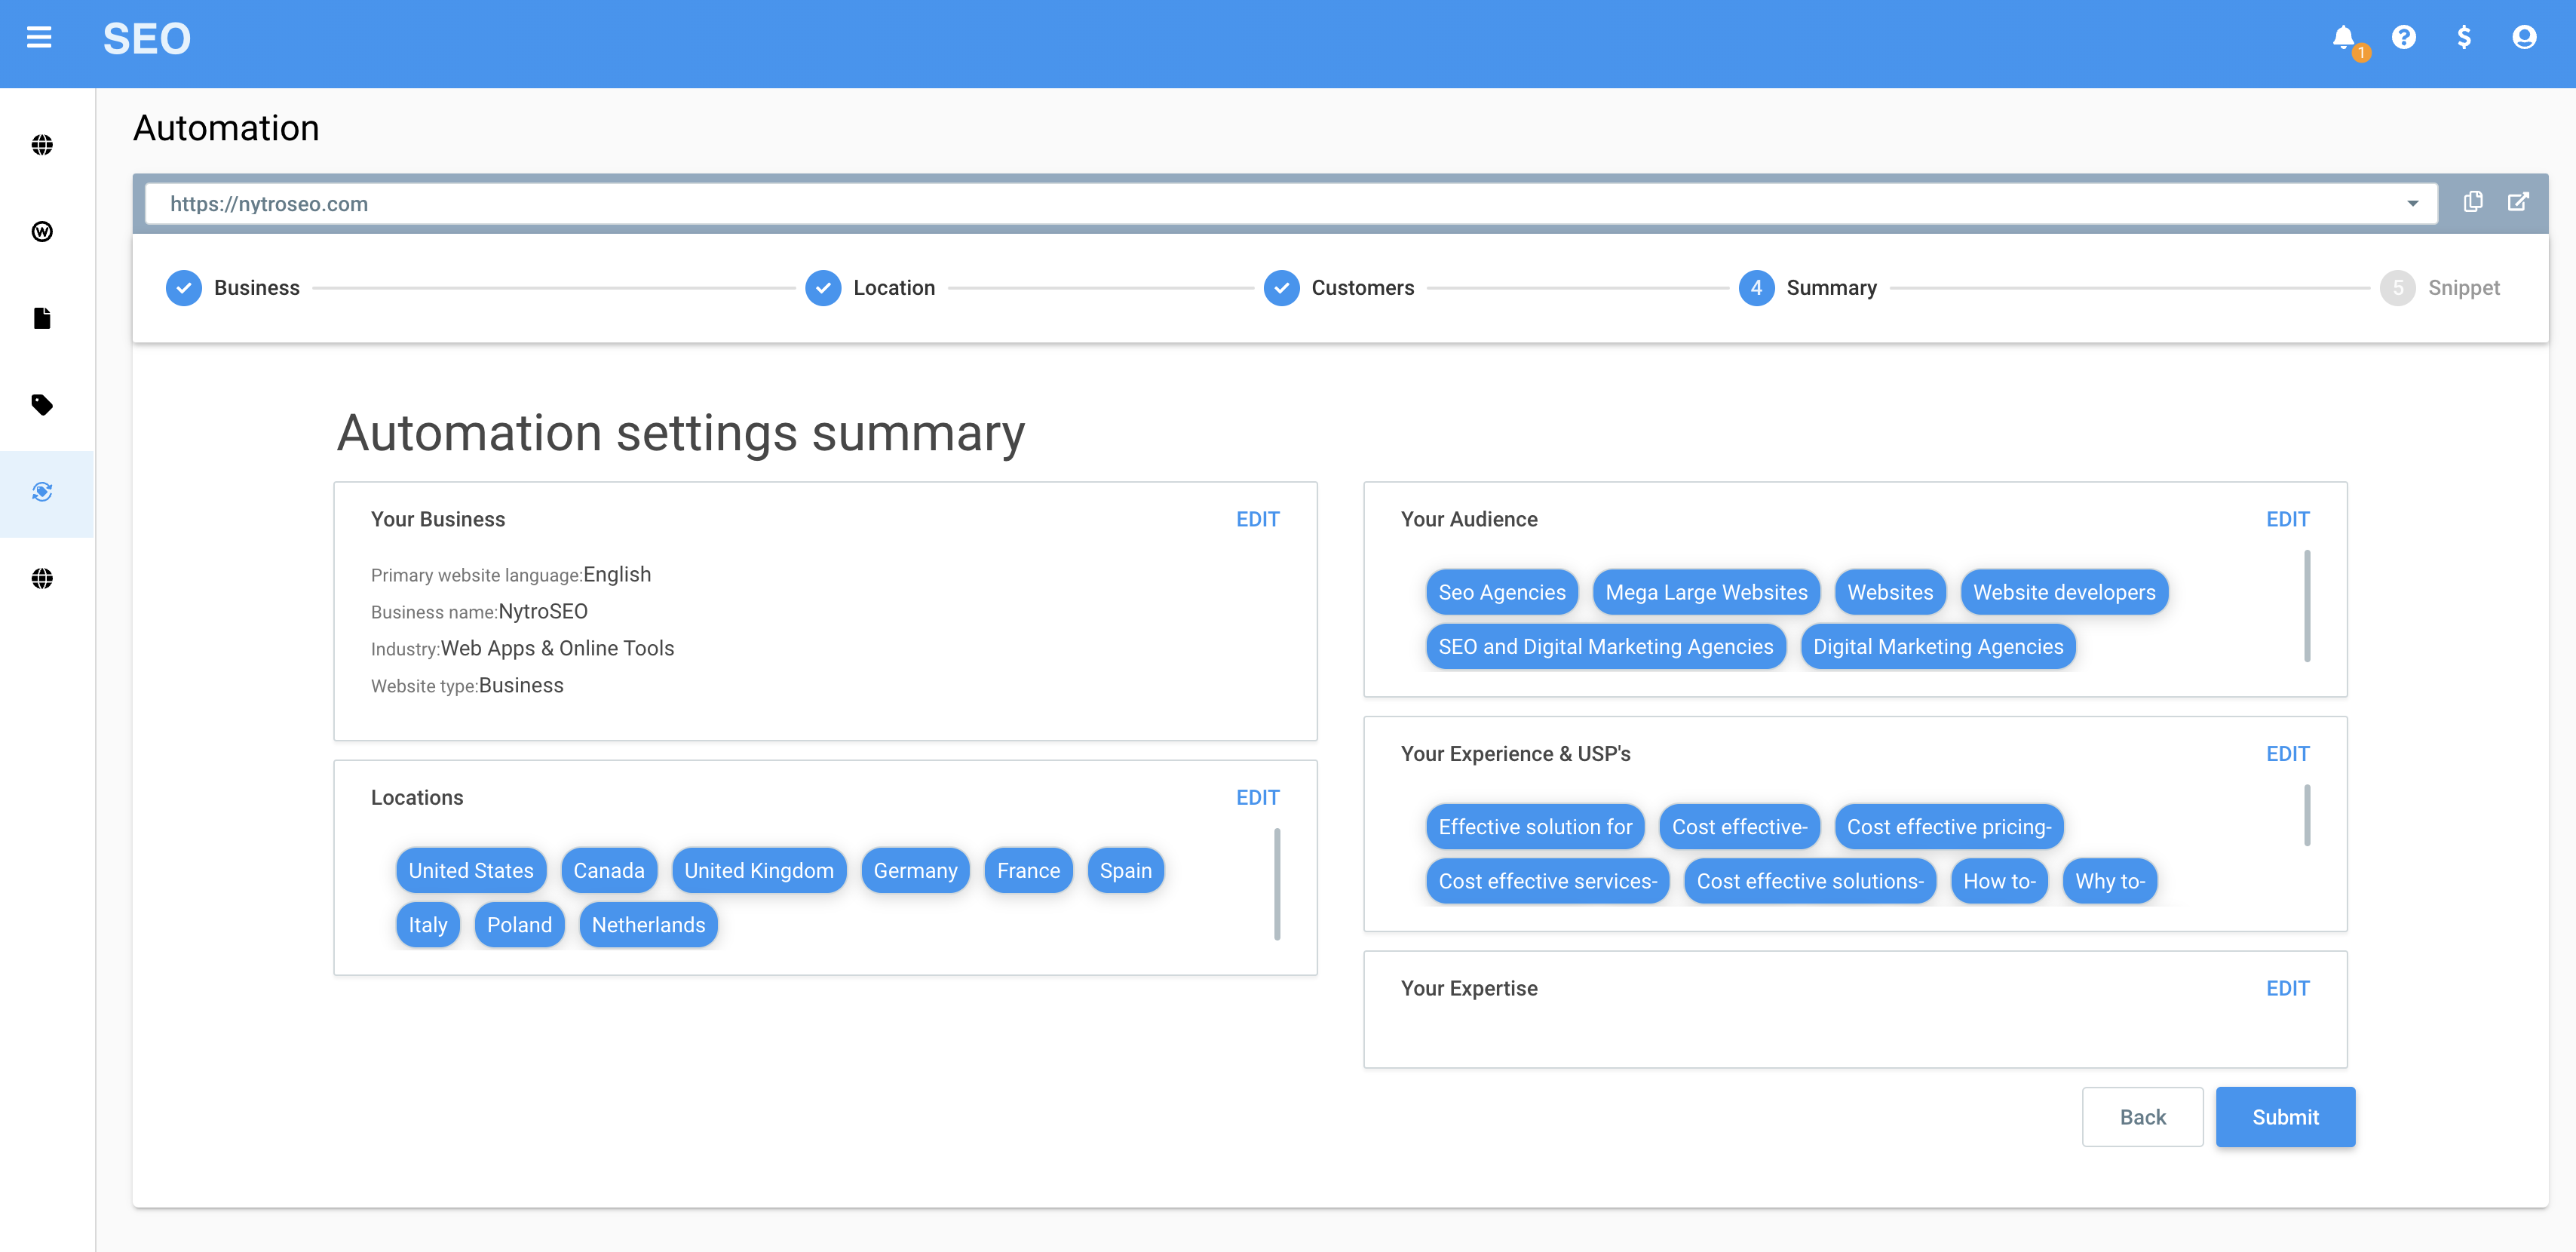Click the Website type Business value

click(x=521, y=685)
